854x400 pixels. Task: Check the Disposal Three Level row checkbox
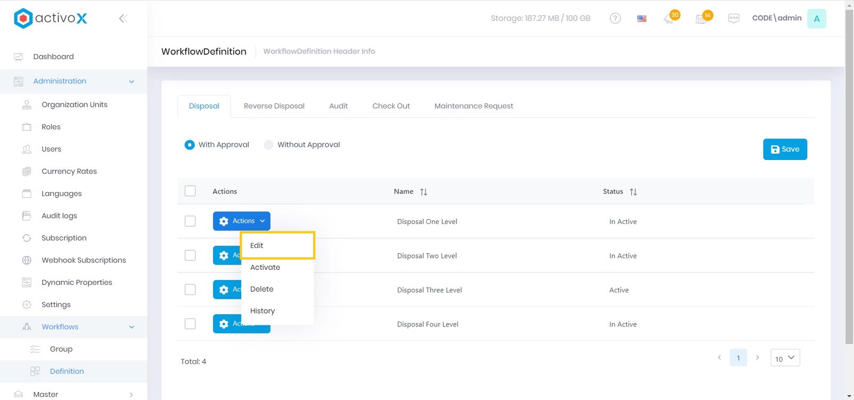tap(190, 289)
